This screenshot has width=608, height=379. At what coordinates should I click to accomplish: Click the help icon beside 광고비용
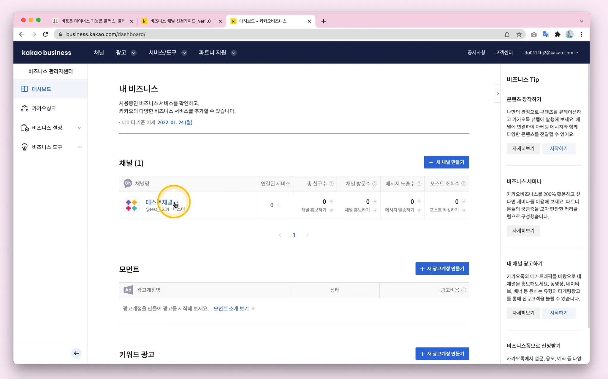click(x=464, y=290)
